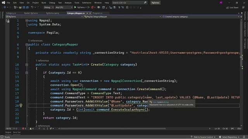
Task: Click the Live Share button
Action: [232, 8]
